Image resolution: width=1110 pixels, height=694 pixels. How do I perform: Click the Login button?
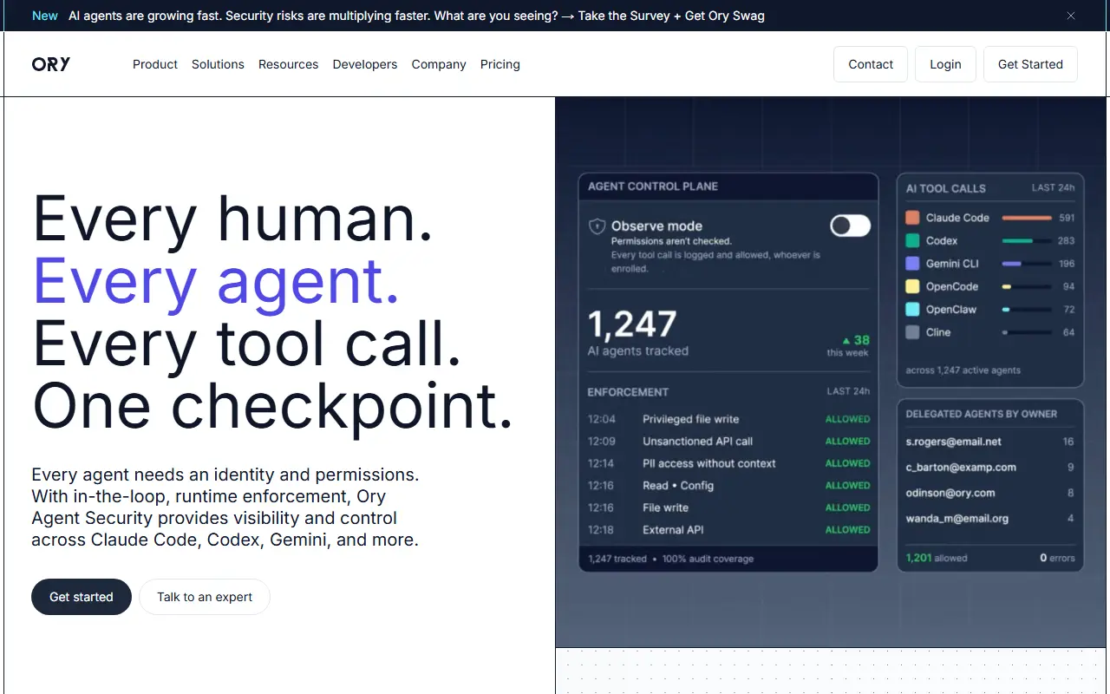coord(945,64)
